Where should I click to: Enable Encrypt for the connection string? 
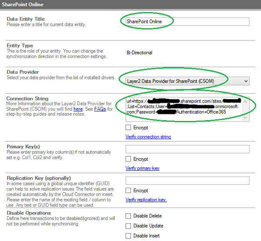(128, 128)
